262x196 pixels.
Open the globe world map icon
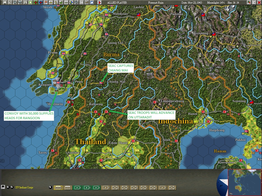click(x=71, y=2)
